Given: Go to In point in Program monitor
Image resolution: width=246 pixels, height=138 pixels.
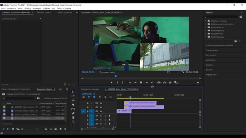Looking at the screenshot, I should click(x=130, y=82).
